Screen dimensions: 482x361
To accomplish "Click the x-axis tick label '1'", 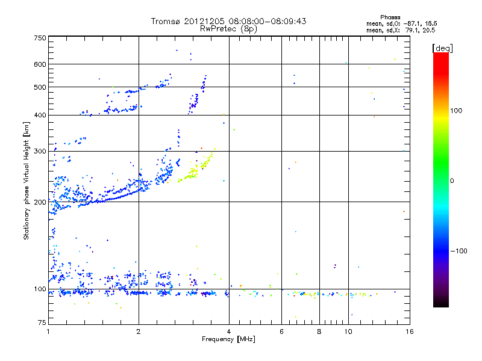I will [x=48, y=332].
